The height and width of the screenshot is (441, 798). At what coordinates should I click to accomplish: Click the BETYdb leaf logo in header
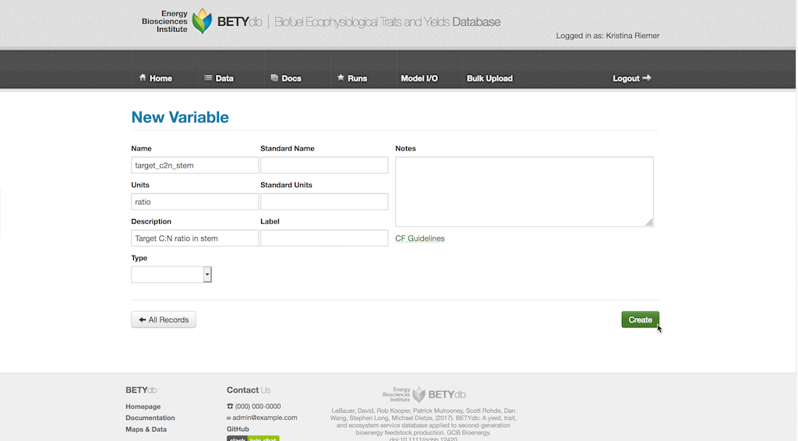coord(202,21)
